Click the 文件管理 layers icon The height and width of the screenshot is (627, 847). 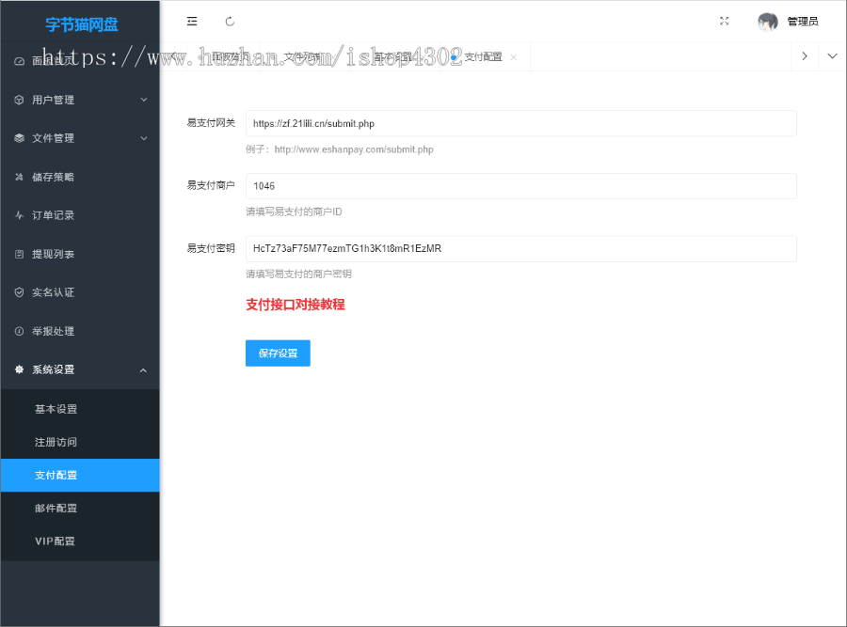19,138
